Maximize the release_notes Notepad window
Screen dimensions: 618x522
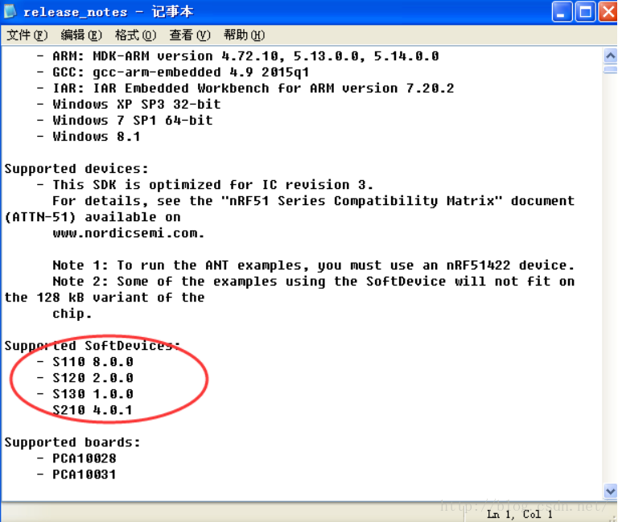click(585, 11)
